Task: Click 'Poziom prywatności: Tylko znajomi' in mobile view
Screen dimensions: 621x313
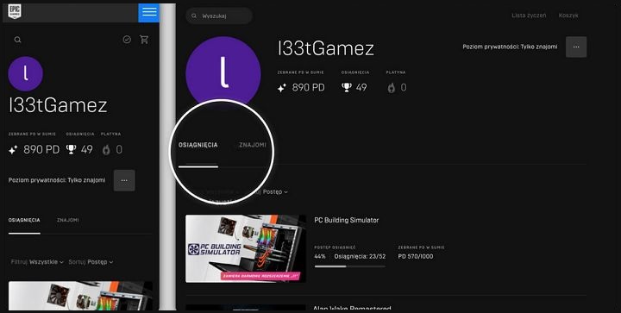Action: (x=57, y=180)
